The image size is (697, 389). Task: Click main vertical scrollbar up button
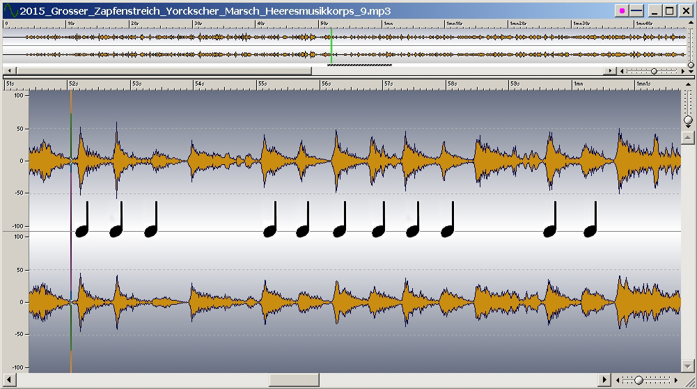click(688, 137)
